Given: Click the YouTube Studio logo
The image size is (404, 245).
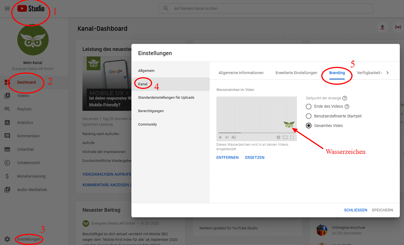Looking at the screenshot, I should pos(31,8).
